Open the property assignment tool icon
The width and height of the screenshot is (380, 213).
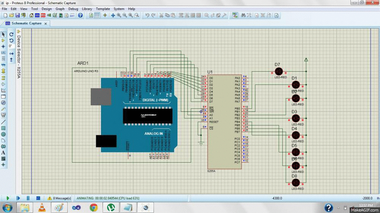pos(249,16)
